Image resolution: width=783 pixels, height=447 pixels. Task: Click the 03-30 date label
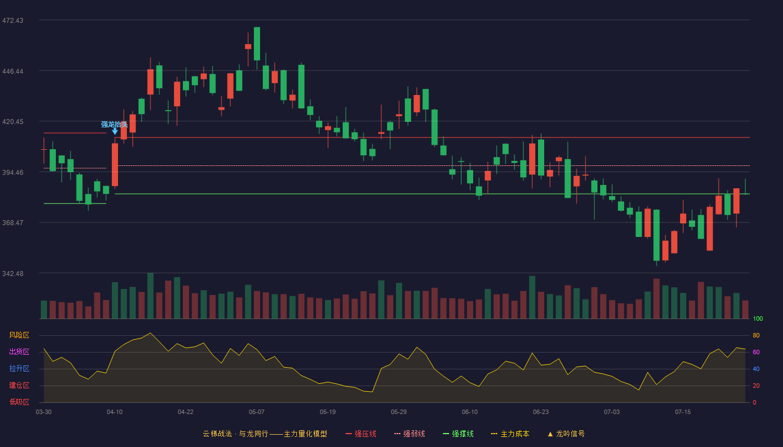[x=44, y=412]
